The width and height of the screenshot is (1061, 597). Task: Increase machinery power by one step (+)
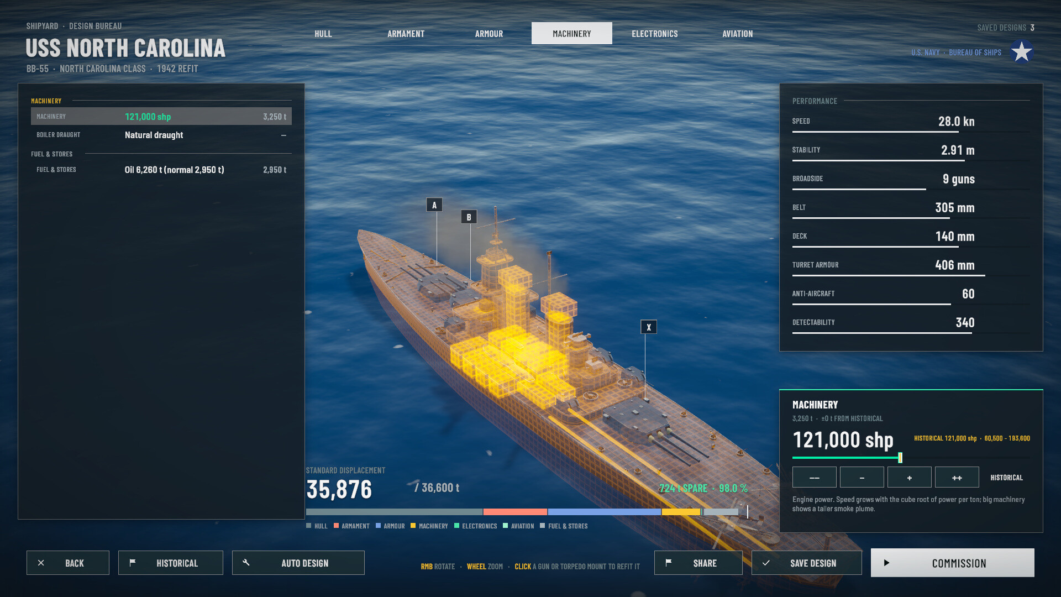coord(910,477)
